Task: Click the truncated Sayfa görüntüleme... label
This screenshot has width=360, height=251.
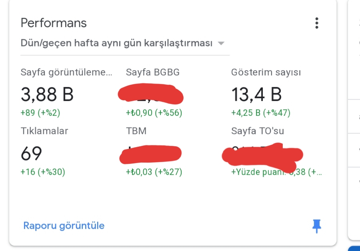Action: pos(66,72)
